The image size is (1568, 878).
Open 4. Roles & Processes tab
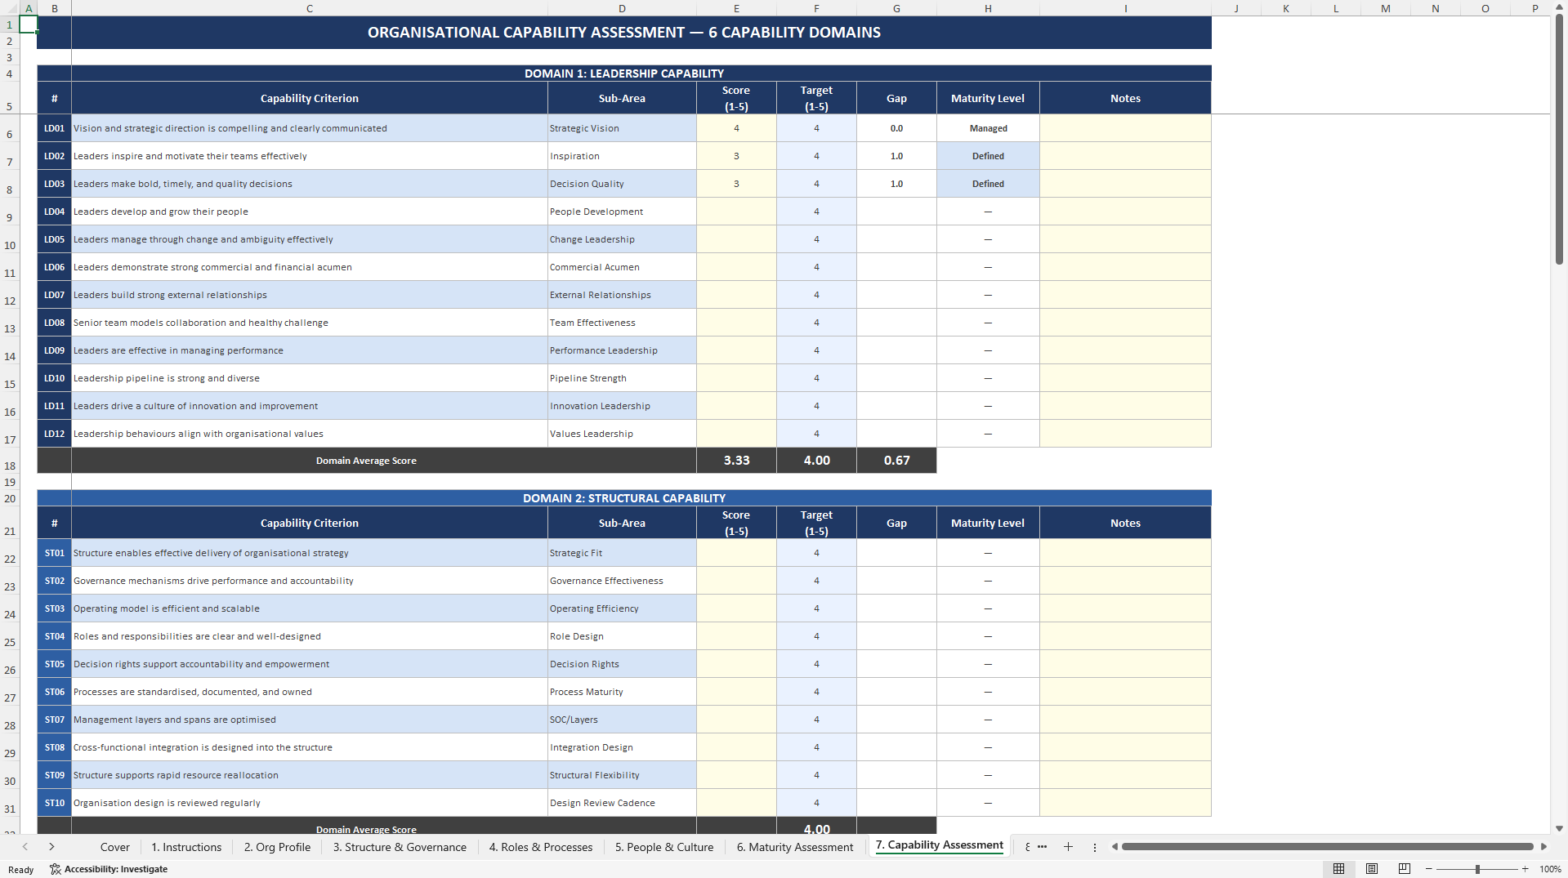coord(541,847)
